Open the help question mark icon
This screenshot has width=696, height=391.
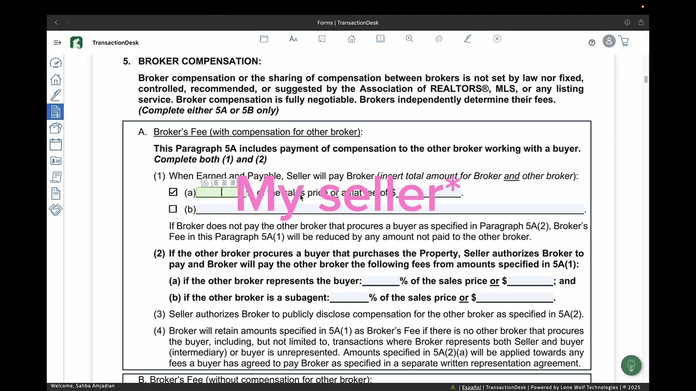pos(592,42)
